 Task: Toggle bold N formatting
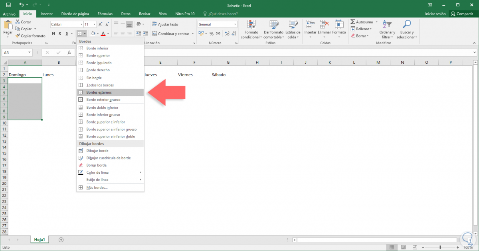click(x=53, y=34)
